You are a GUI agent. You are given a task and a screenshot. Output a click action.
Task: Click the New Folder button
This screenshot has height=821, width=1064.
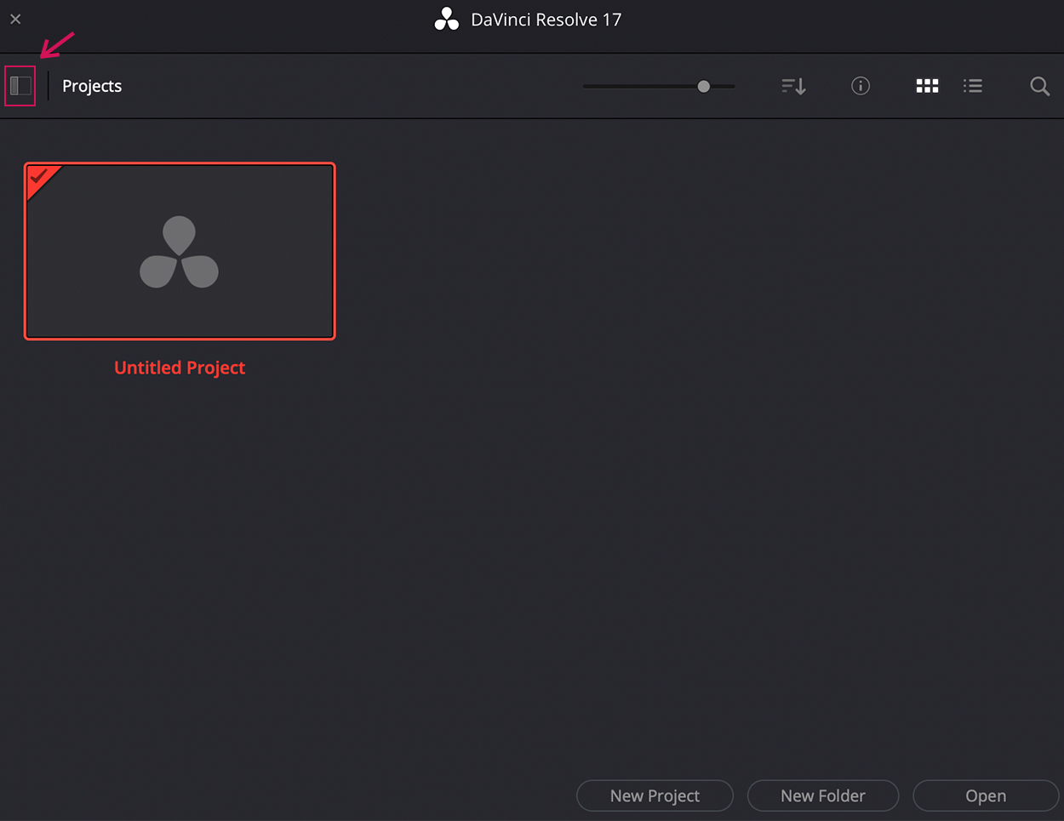(823, 795)
